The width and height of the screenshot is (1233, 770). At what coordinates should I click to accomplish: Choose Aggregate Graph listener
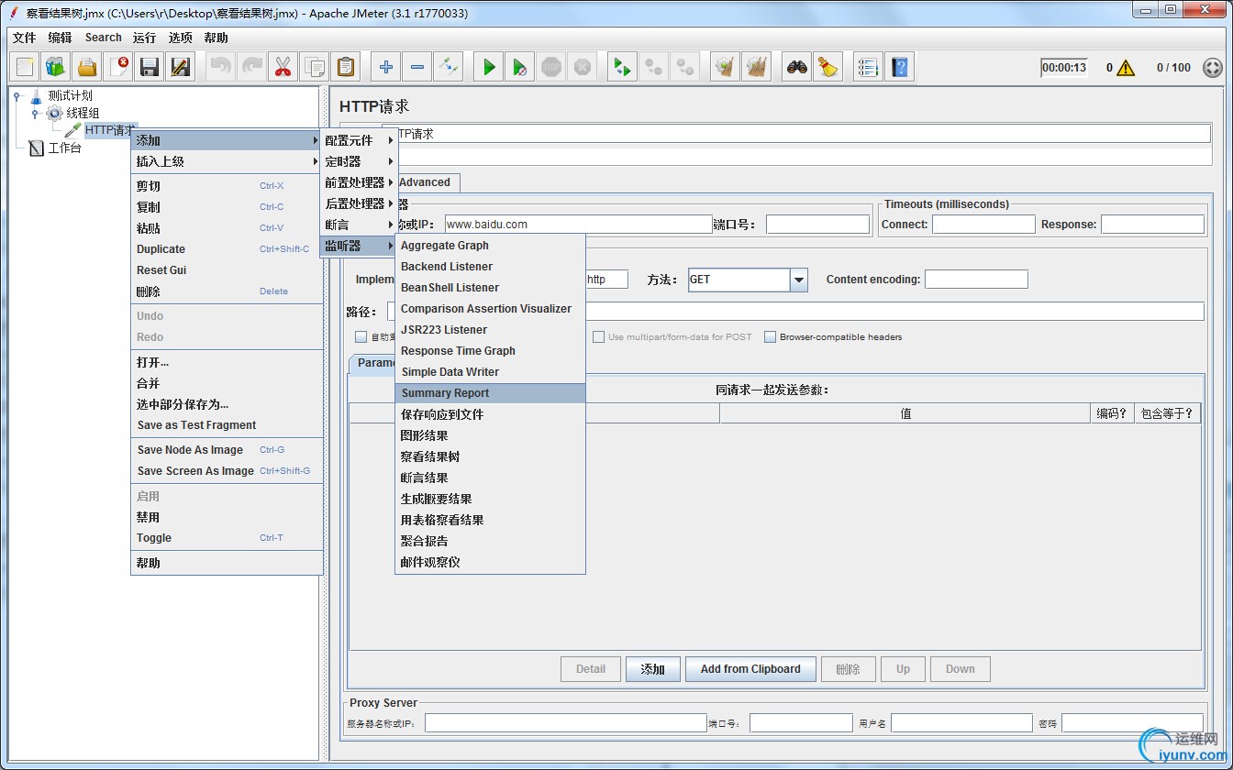(490, 246)
